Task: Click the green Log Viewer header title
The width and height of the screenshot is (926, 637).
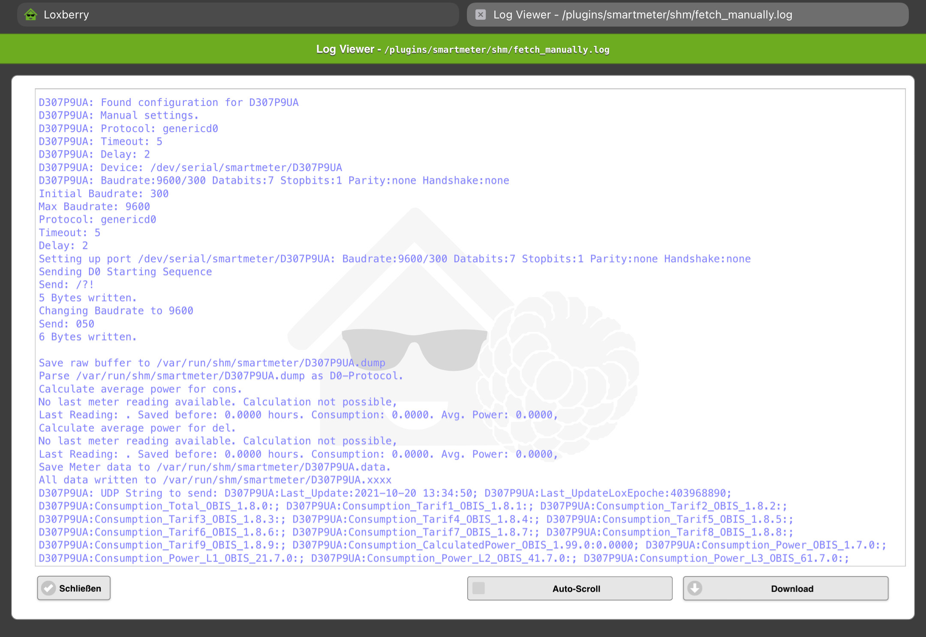Action: point(345,49)
